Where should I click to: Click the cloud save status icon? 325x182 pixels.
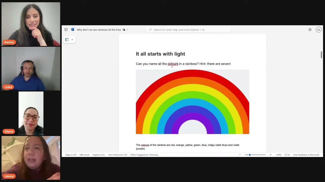[x=124, y=30]
